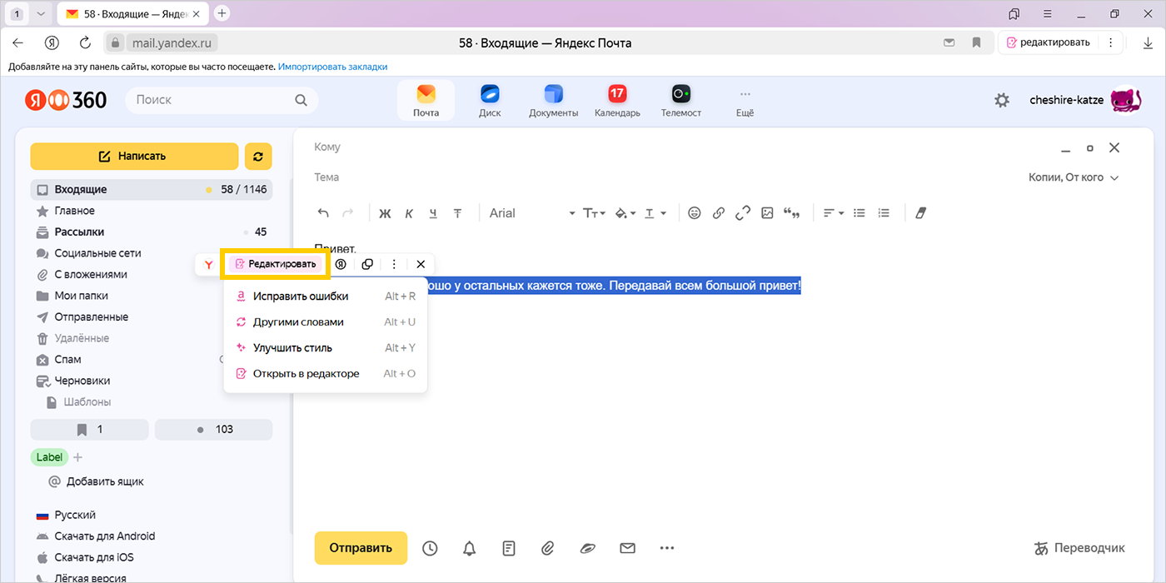Click the insert image icon
1166x583 pixels.
(x=767, y=213)
